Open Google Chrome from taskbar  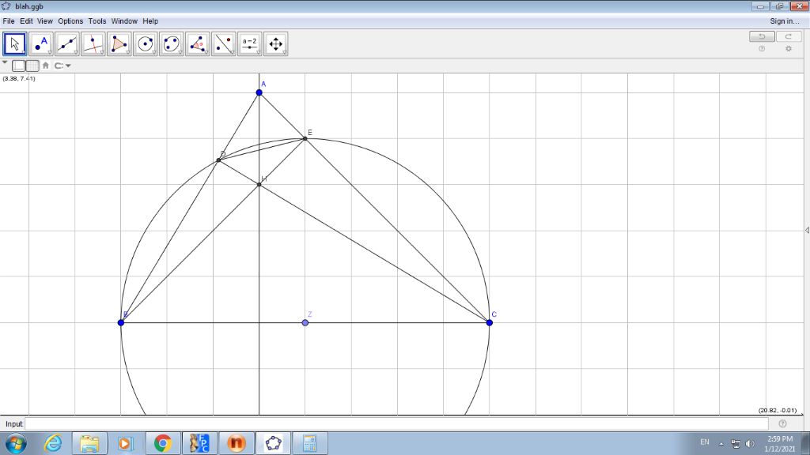[163, 443]
